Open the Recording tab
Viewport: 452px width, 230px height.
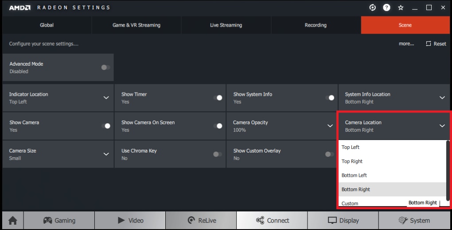[x=316, y=25]
